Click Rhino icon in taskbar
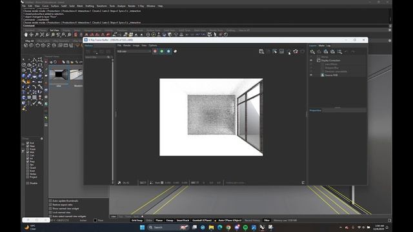Viewport: 413px width, 232px height. (x=263, y=227)
